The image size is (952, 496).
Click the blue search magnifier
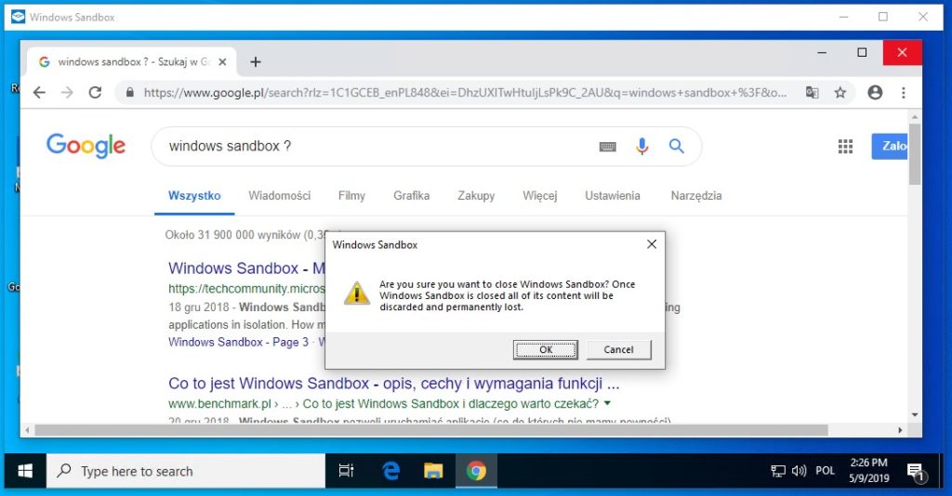(677, 146)
